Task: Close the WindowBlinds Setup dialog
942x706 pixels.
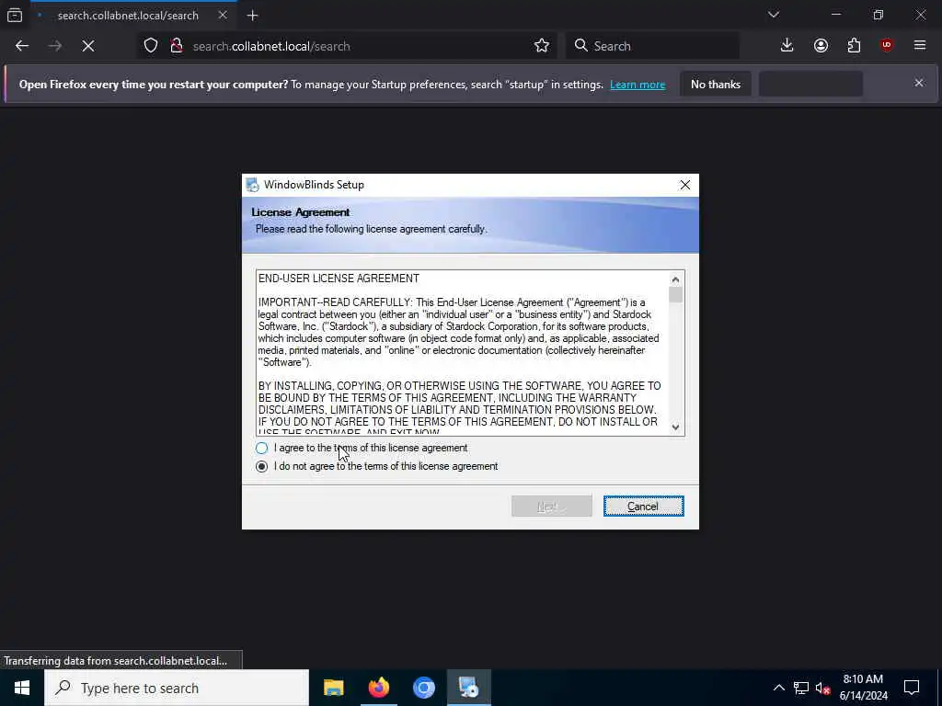Action: click(684, 185)
